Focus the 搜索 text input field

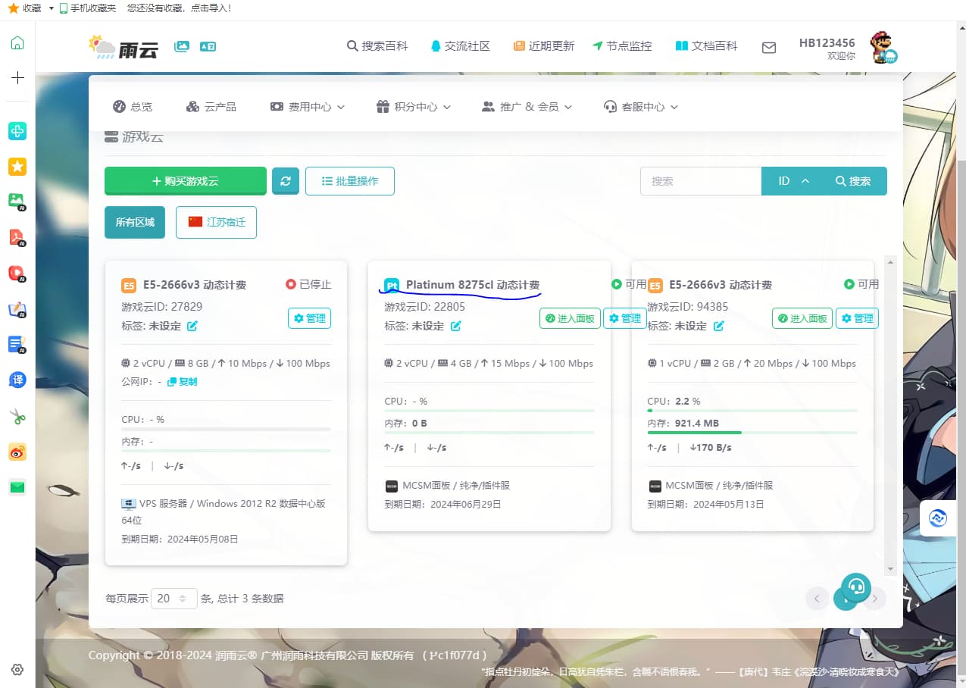pyautogui.click(x=701, y=181)
